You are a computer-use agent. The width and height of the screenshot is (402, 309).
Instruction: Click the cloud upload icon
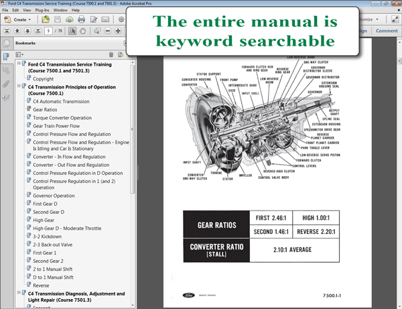coord(70,19)
